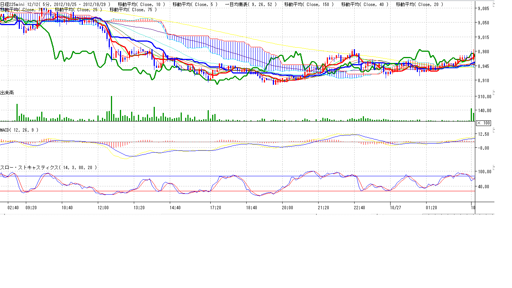
Task: Click the tallest green volume bar
Action: 111,109
